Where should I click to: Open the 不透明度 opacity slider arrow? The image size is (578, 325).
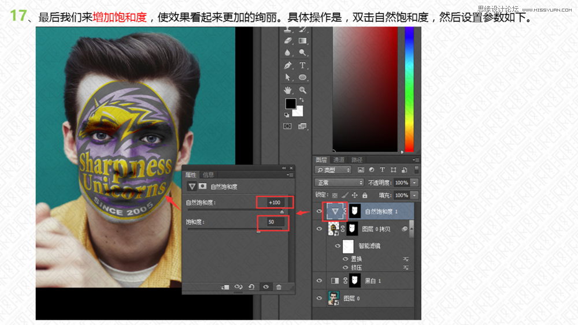coord(414,182)
